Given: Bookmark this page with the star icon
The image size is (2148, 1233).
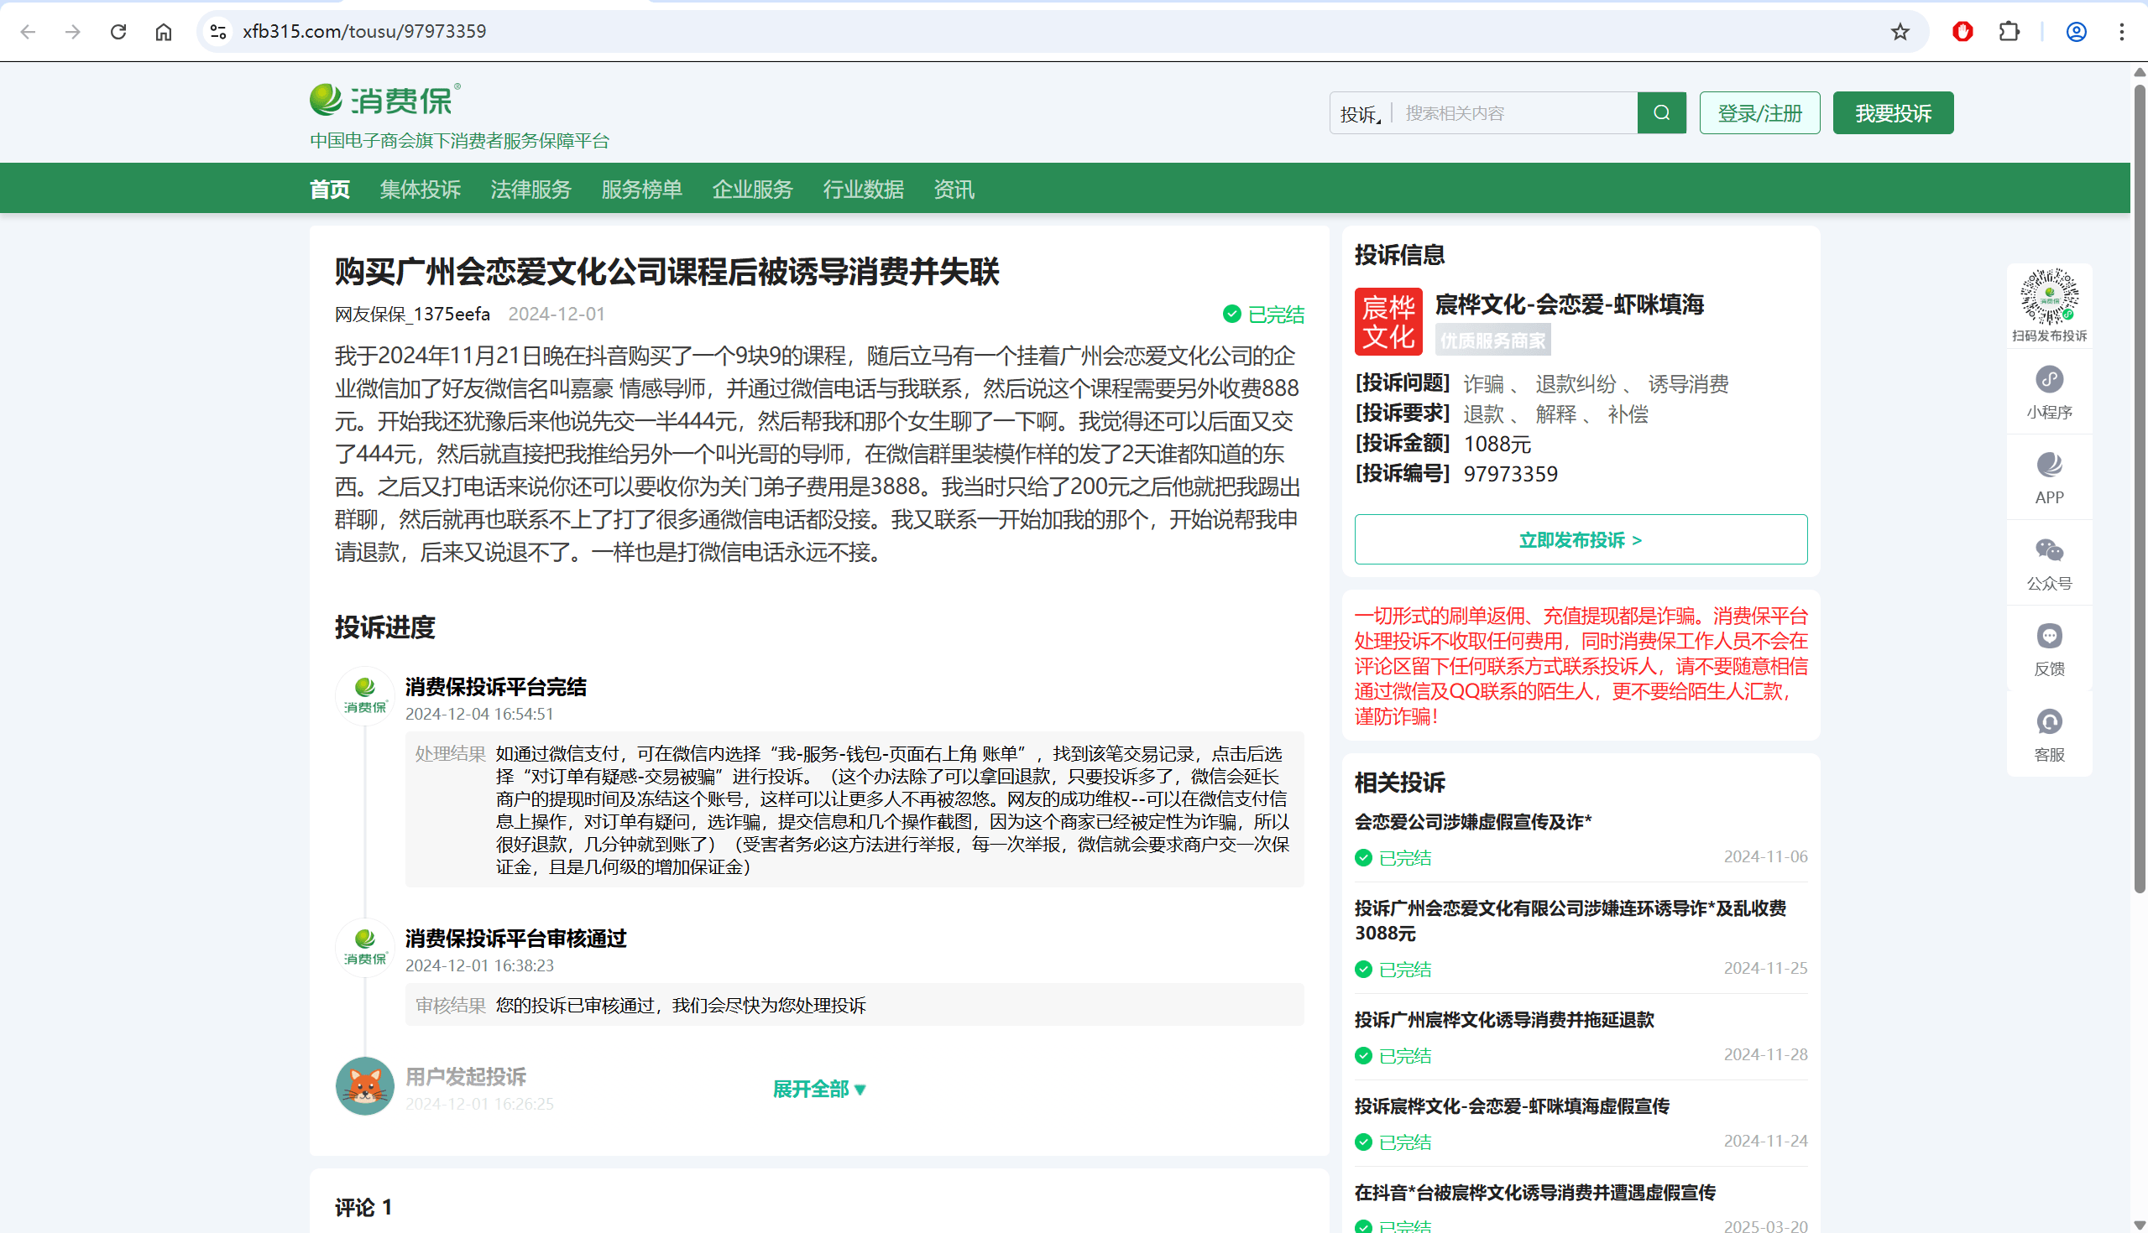Looking at the screenshot, I should pyautogui.click(x=1900, y=31).
